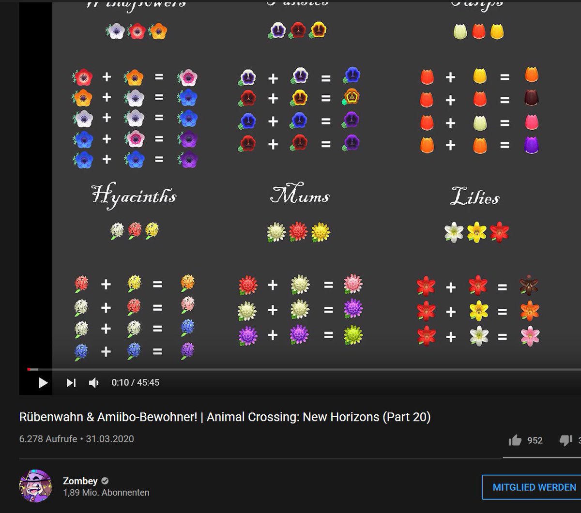This screenshot has width=581, height=513.
Task: Mute the video volume
Action: click(x=94, y=383)
